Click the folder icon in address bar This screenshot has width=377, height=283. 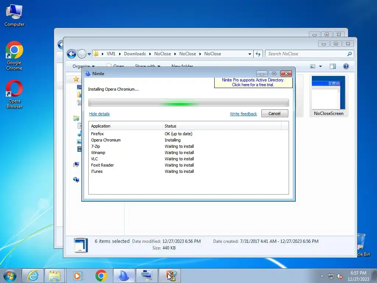[x=96, y=54]
